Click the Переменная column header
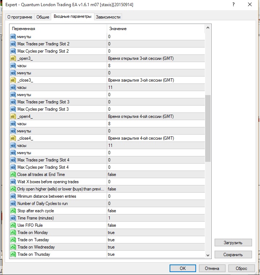This screenshot has height=275, width=260. point(58,29)
